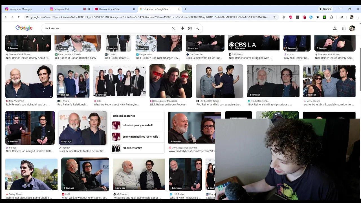Click The Guardian 'Nick Reiner: what do we kno...' caption

[204, 58]
